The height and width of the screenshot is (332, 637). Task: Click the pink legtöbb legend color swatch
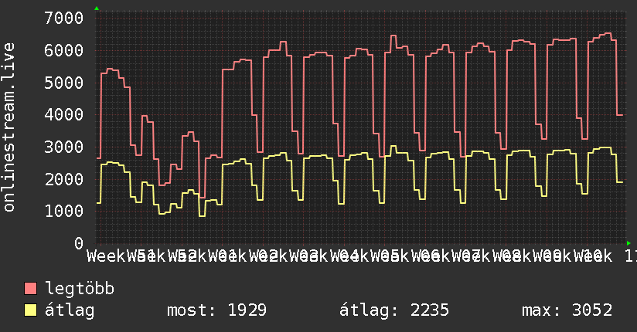[30, 289]
